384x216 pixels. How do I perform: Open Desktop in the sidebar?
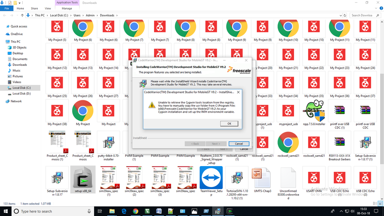point(18,53)
